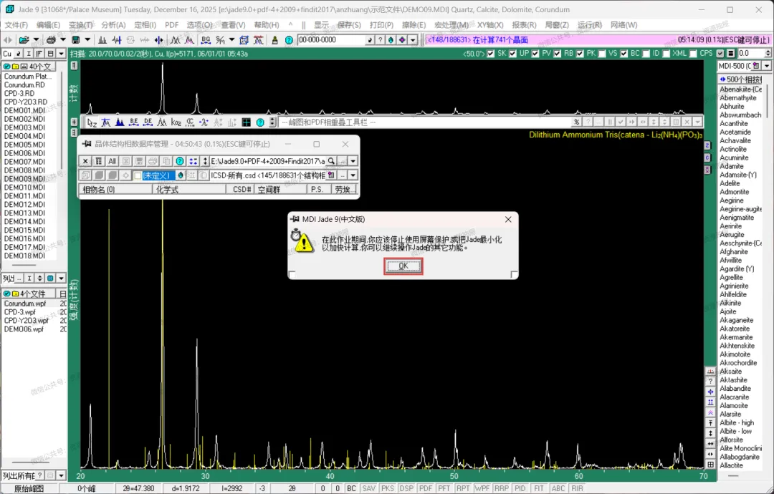The width and height of the screenshot is (774, 494).
Task: Click the plus expand icon left of overlay toolbar
Action: pyautogui.click(x=74, y=122)
